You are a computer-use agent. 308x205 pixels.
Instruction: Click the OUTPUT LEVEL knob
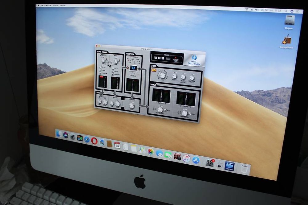160,110
